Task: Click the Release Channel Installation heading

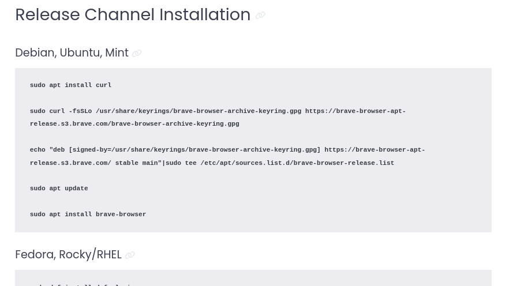Action: (133, 14)
